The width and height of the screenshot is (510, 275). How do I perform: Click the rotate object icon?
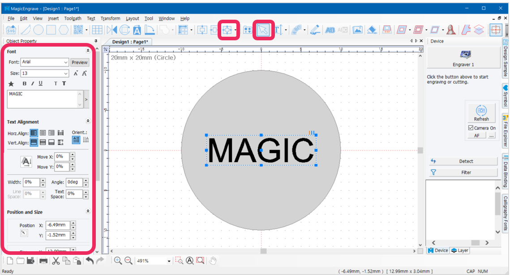pos(124,30)
